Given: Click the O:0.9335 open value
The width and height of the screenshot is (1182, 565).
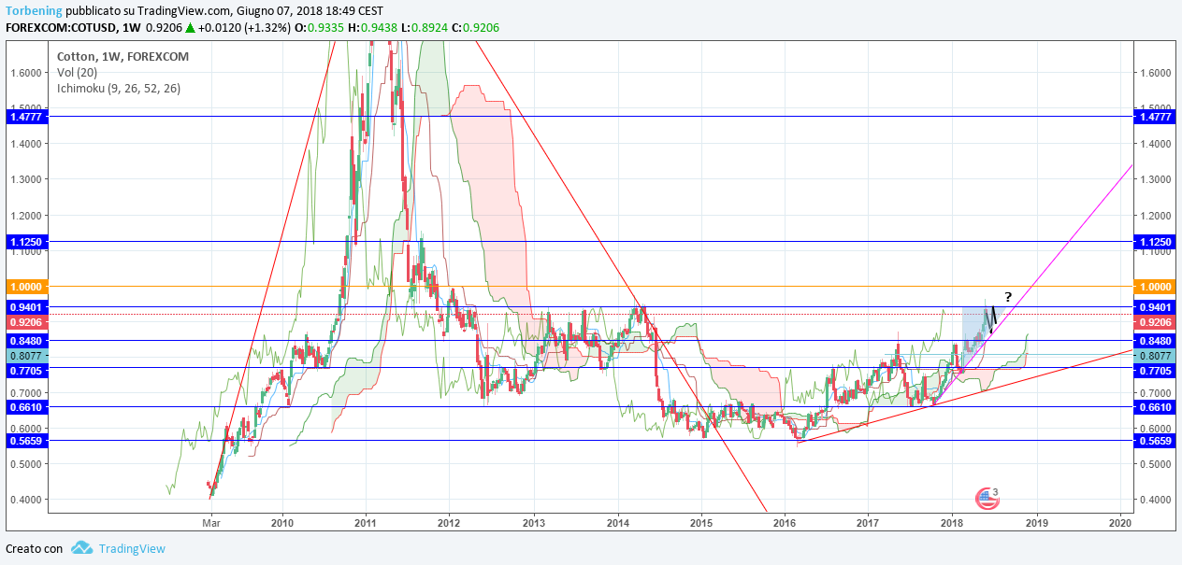Looking at the screenshot, I should 321,28.
